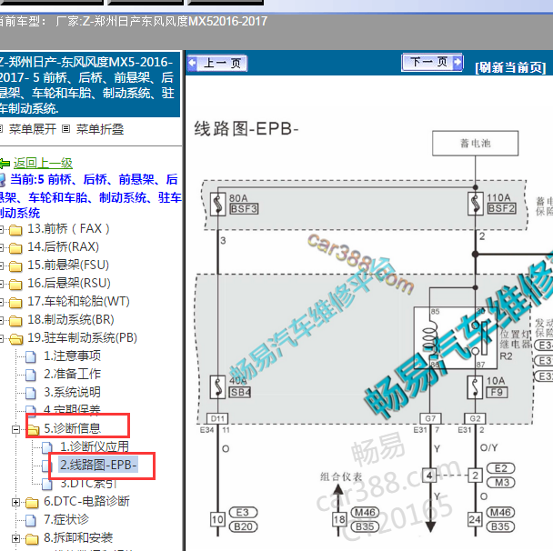Select document 2.线路图-EPB-
Image resolution: width=553 pixels, height=551 pixels.
pos(98,466)
